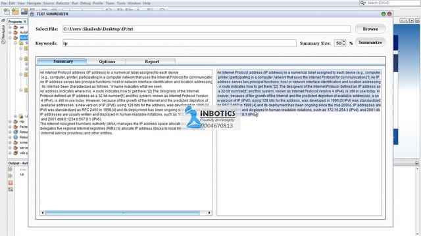Expand the 'scree' project node
The height and width of the screenshot is (236, 421).
(x=10, y=142)
